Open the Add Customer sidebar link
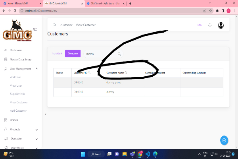Image resolution: width=238 pixels, height=159 pixels. [x=18, y=111]
